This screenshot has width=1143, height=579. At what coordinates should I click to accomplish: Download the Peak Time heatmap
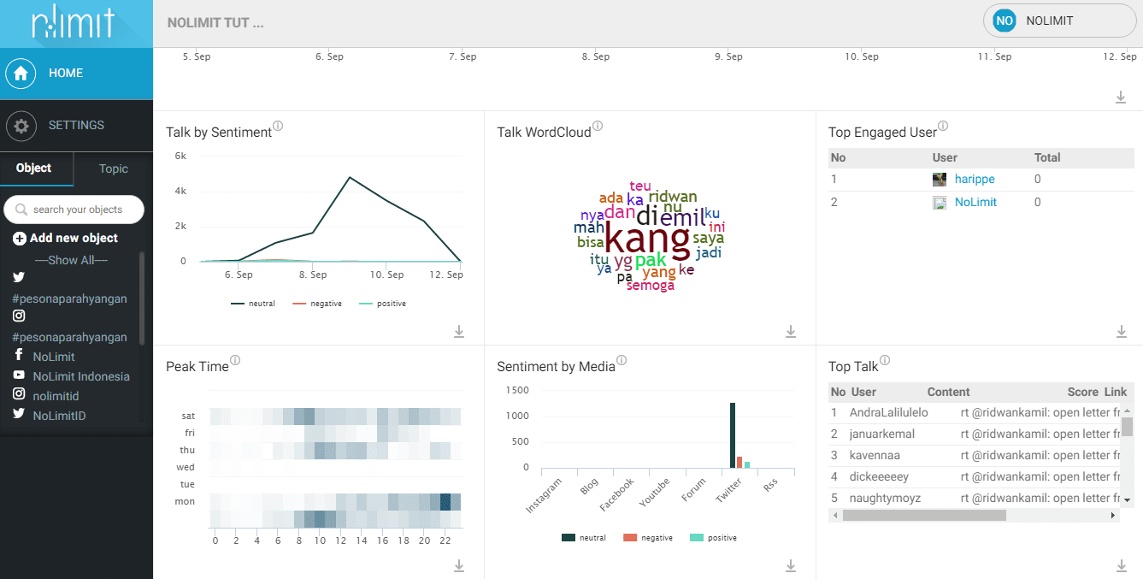click(459, 565)
